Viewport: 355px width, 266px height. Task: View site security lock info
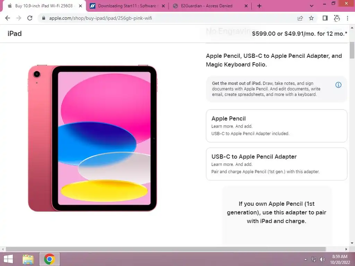[x=44, y=18]
